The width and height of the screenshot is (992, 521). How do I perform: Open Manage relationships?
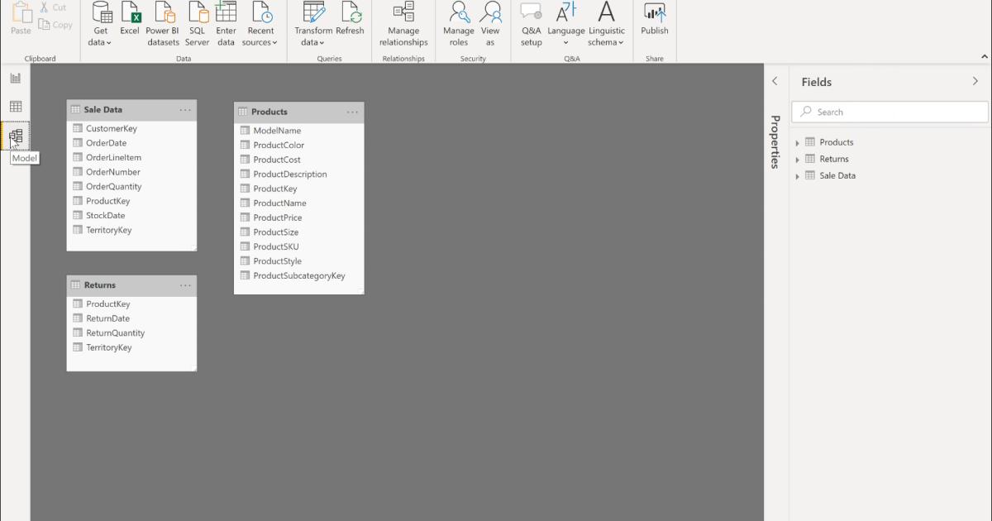[403, 23]
